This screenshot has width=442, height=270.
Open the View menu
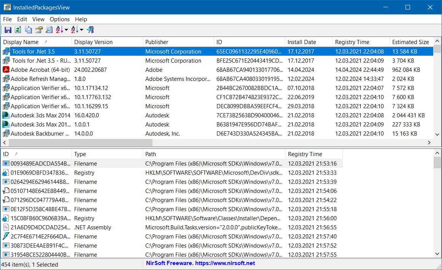point(38,19)
